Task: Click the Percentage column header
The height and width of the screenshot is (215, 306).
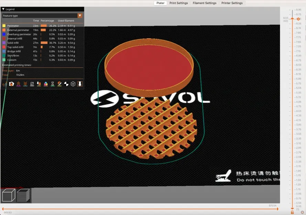Action: tap(47, 21)
